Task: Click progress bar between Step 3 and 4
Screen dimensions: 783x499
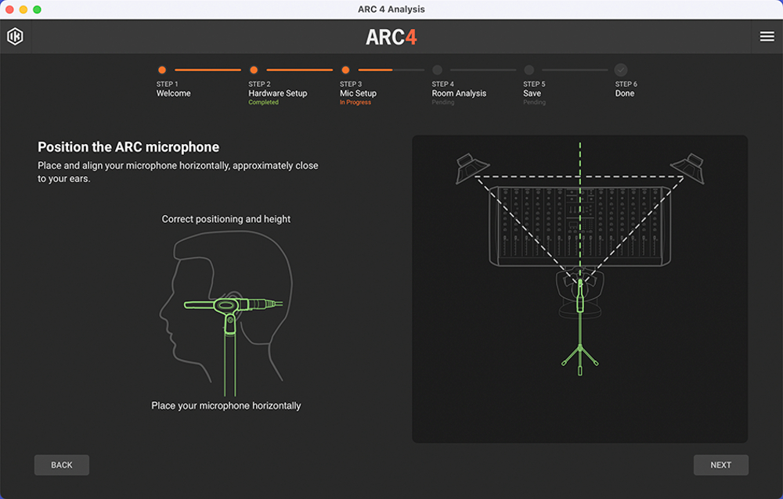Action: click(391, 70)
